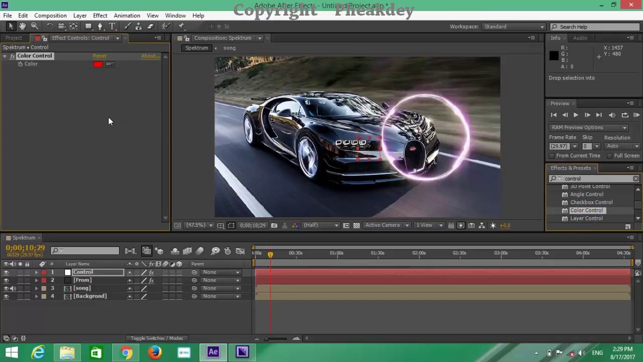Select the Pan Behind anchor point tool
The image size is (643, 362).
point(73,26)
